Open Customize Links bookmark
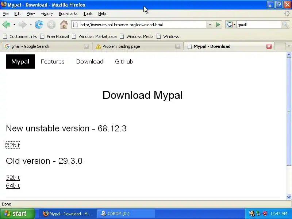This screenshot has width=292, height=219. pyautogui.click(x=20, y=36)
